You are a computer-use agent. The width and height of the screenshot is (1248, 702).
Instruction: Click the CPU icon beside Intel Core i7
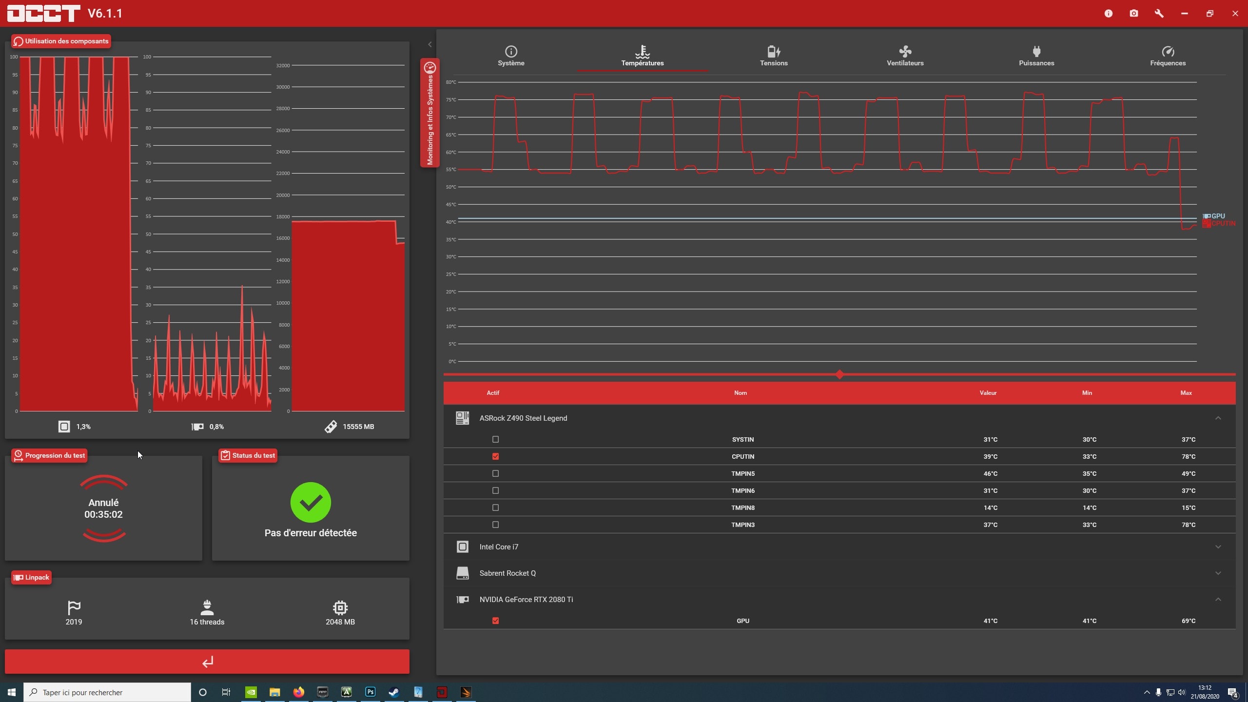click(462, 546)
